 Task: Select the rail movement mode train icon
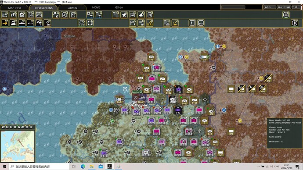click(13, 23)
